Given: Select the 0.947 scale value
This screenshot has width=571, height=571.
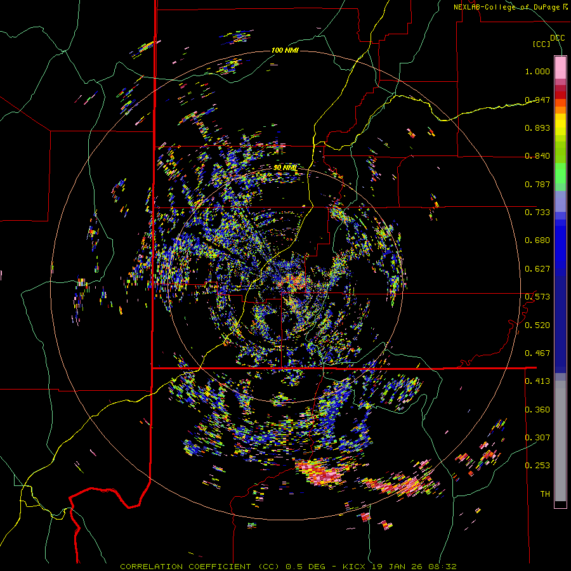Looking at the screenshot, I should pyautogui.click(x=537, y=100).
